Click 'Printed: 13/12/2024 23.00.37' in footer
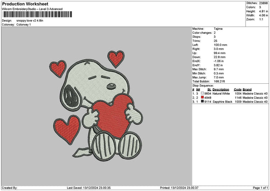 coord(179,188)
